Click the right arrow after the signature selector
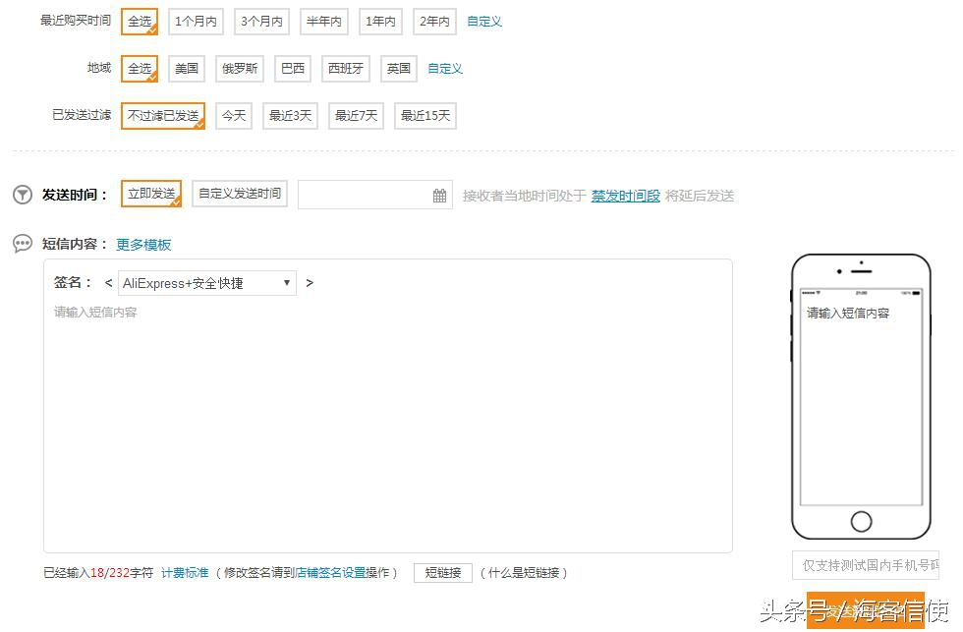This screenshot has width=963, height=632. (x=309, y=282)
